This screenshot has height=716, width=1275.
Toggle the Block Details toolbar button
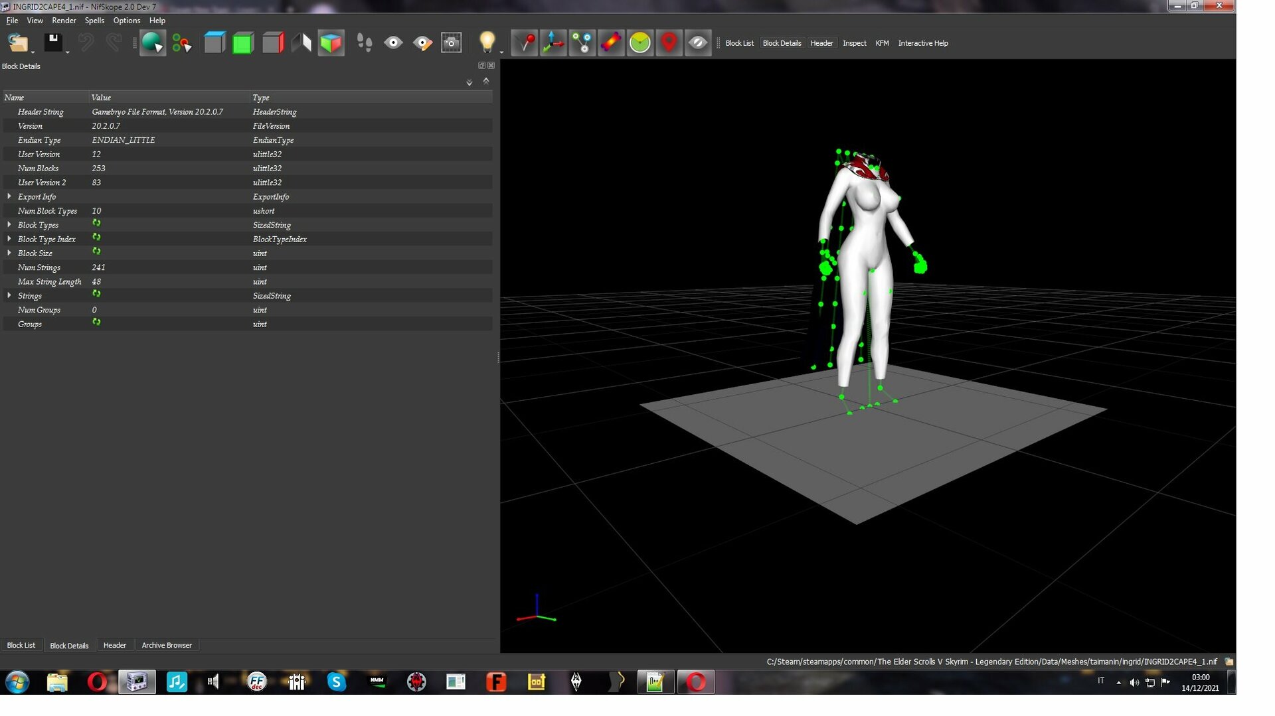pyautogui.click(x=782, y=43)
